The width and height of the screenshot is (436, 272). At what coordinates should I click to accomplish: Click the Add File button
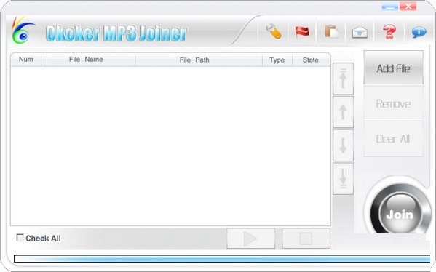pos(394,68)
